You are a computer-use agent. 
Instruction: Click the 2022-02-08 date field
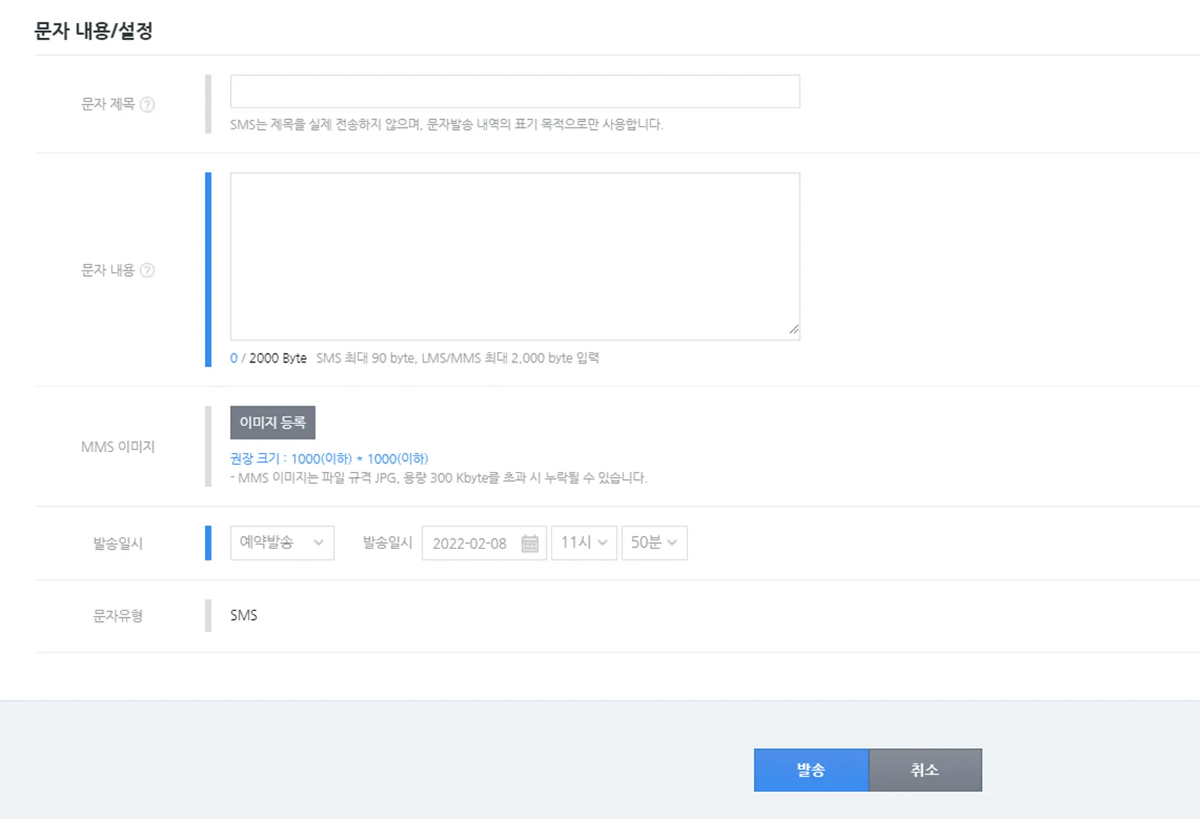484,543
